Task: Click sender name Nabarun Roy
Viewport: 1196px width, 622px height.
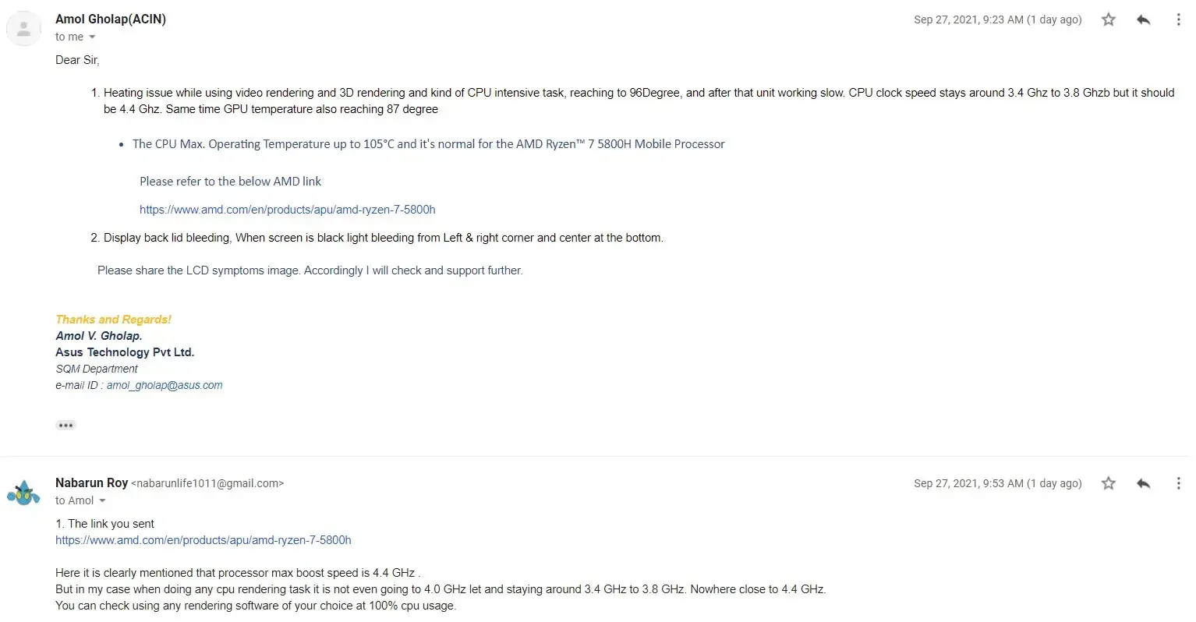Action: pos(91,483)
